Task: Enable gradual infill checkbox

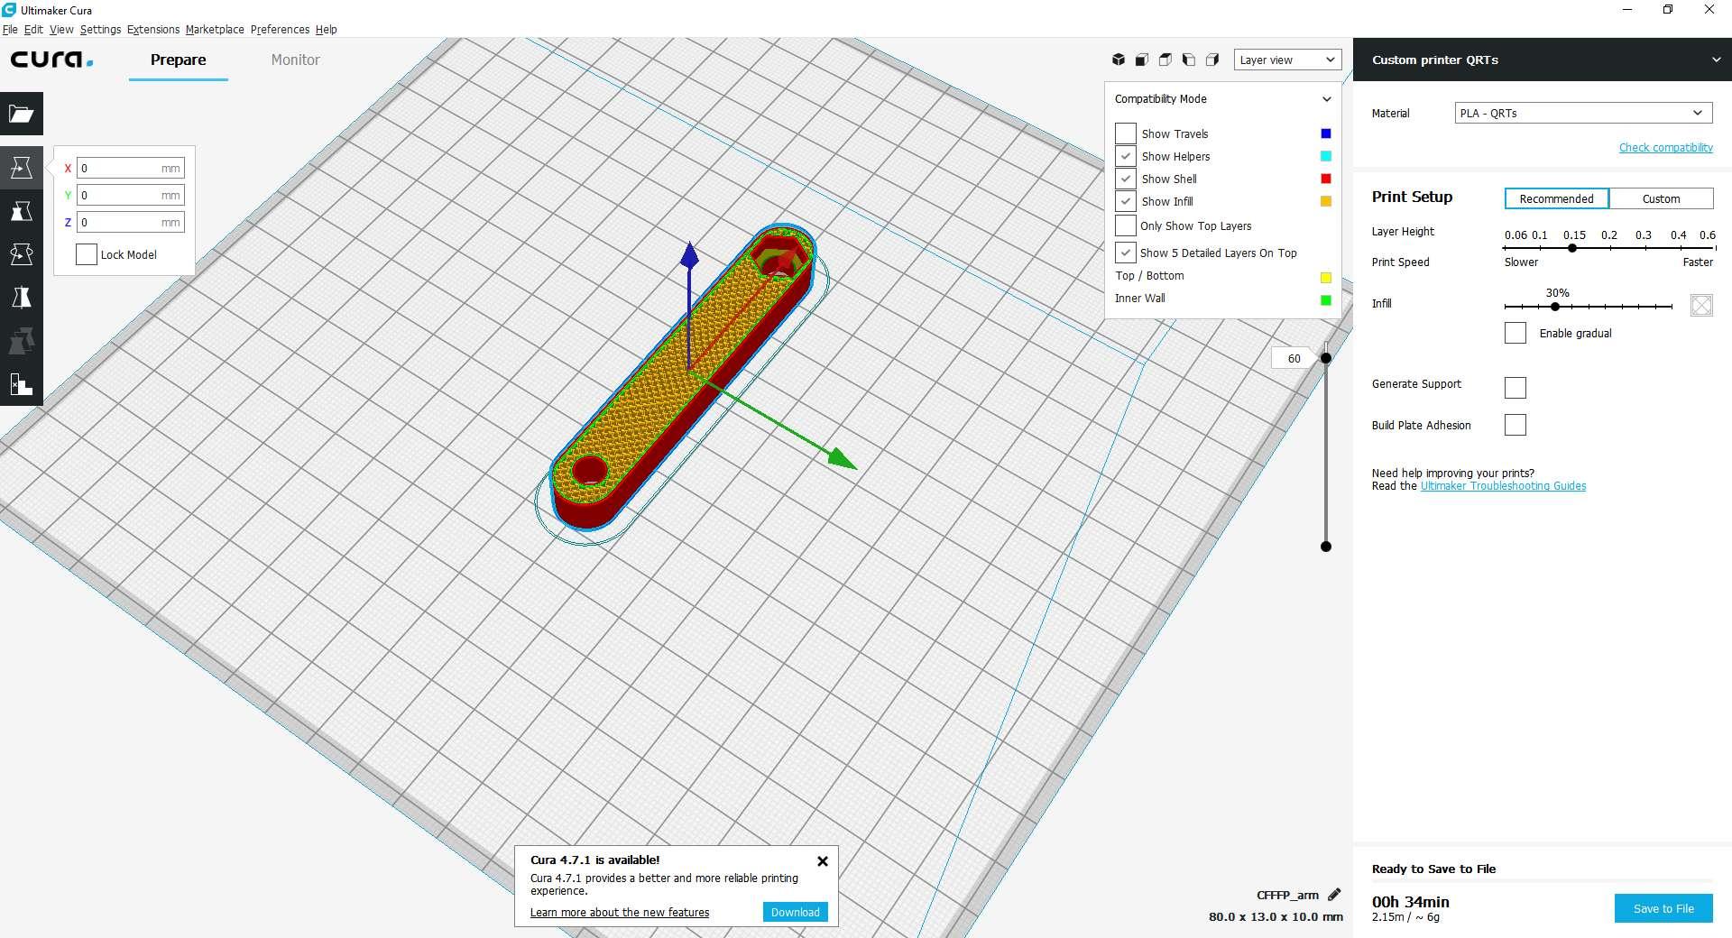Action: coord(1515,333)
